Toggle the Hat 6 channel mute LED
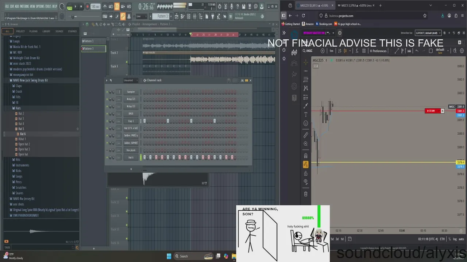 point(107,158)
